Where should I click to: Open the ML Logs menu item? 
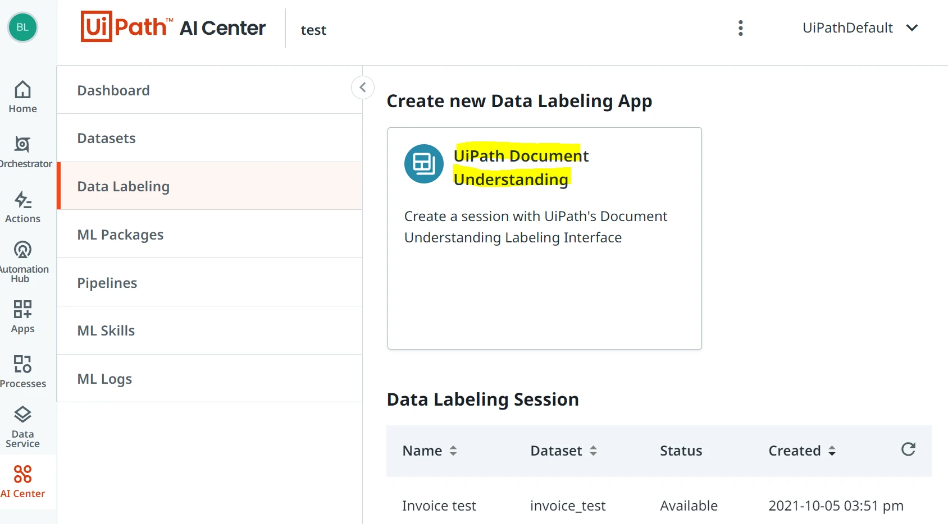(x=209, y=379)
